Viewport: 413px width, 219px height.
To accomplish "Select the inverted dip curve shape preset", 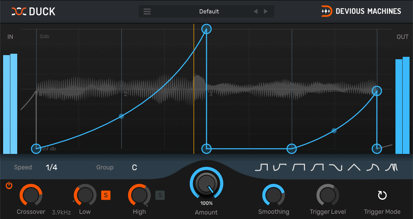I will click(279, 168).
